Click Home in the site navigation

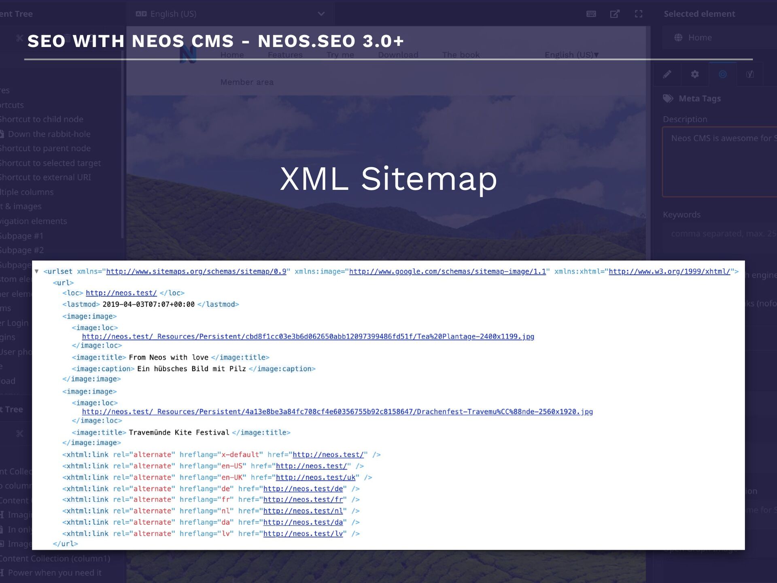232,55
